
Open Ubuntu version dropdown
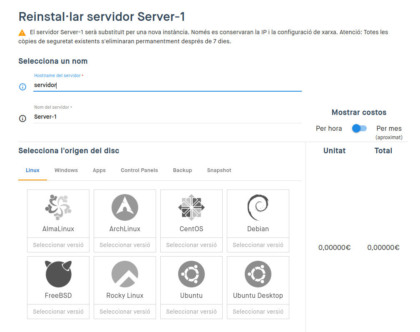tap(191, 312)
